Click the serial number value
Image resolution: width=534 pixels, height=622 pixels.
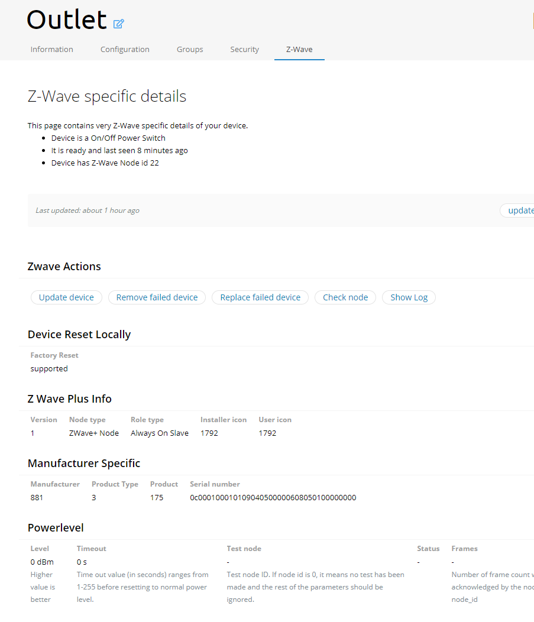tap(273, 498)
